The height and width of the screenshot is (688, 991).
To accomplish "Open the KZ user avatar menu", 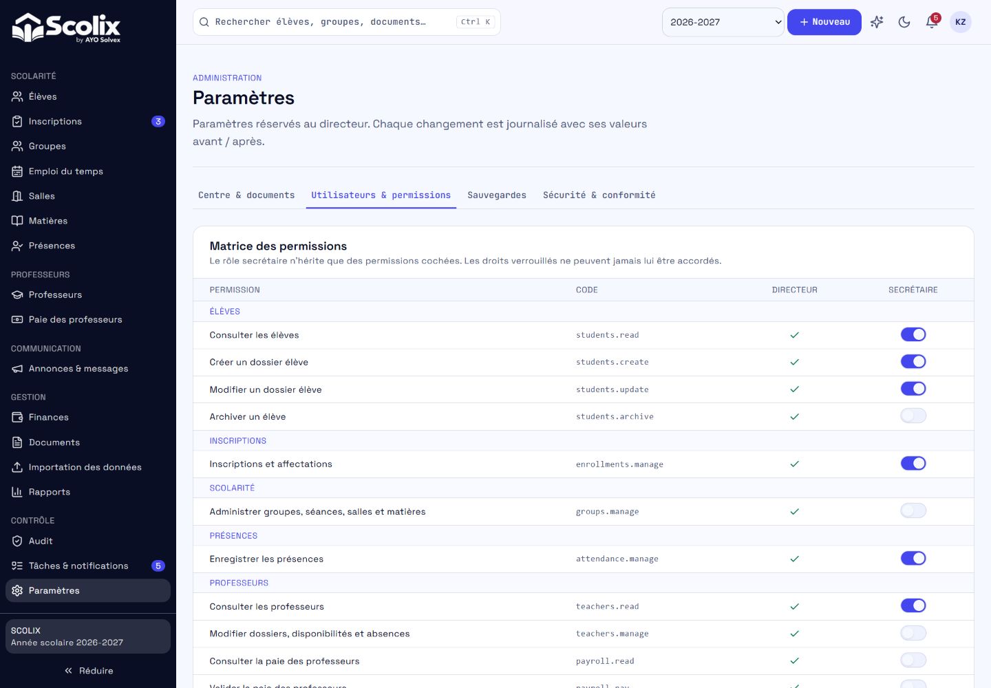I will 961,22.
